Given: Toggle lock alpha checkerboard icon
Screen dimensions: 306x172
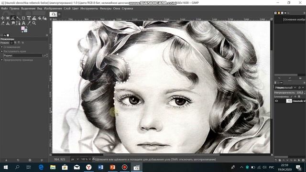Looking at the screenshot, I should pyautogui.click(x=299, y=97).
